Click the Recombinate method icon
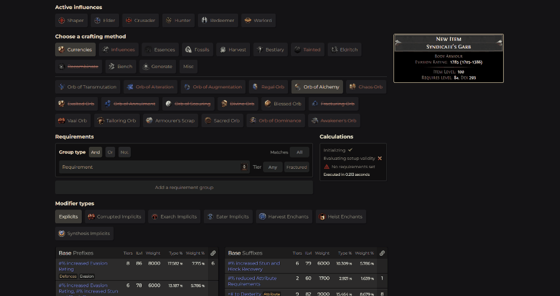Viewport: 560px width, 296px height. click(x=62, y=66)
